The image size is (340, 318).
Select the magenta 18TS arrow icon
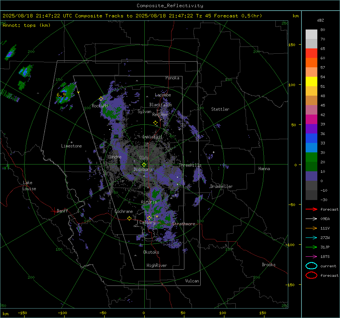coord(311,257)
